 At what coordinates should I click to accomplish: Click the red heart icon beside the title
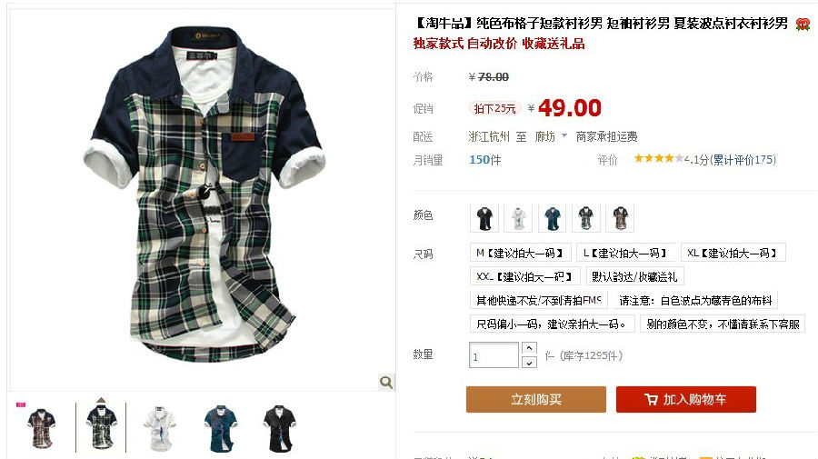click(803, 24)
